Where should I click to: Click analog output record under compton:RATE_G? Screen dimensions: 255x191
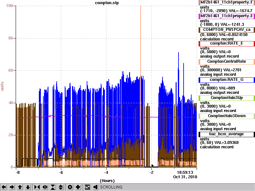point(219,93)
